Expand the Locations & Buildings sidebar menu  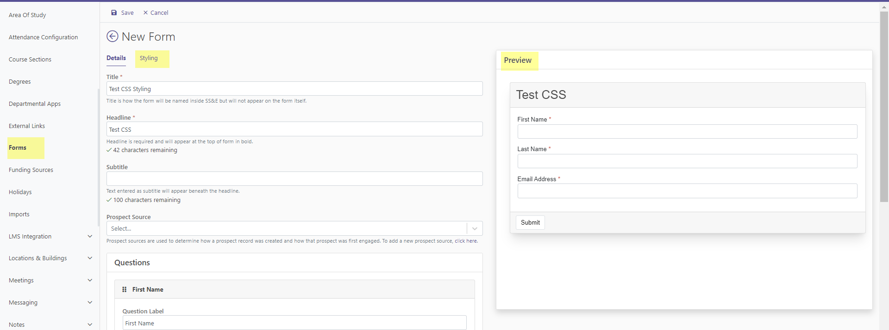coord(90,258)
